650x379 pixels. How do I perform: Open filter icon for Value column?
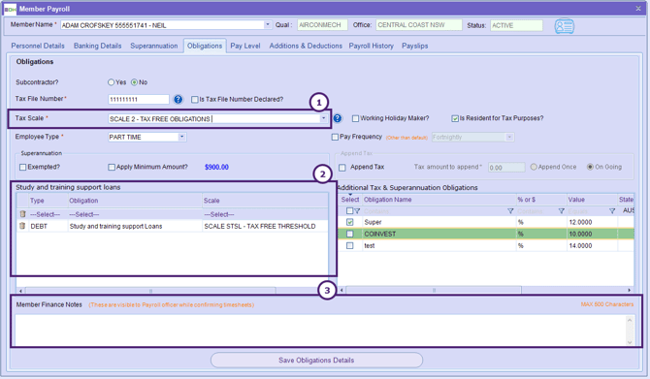[x=612, y=211]
